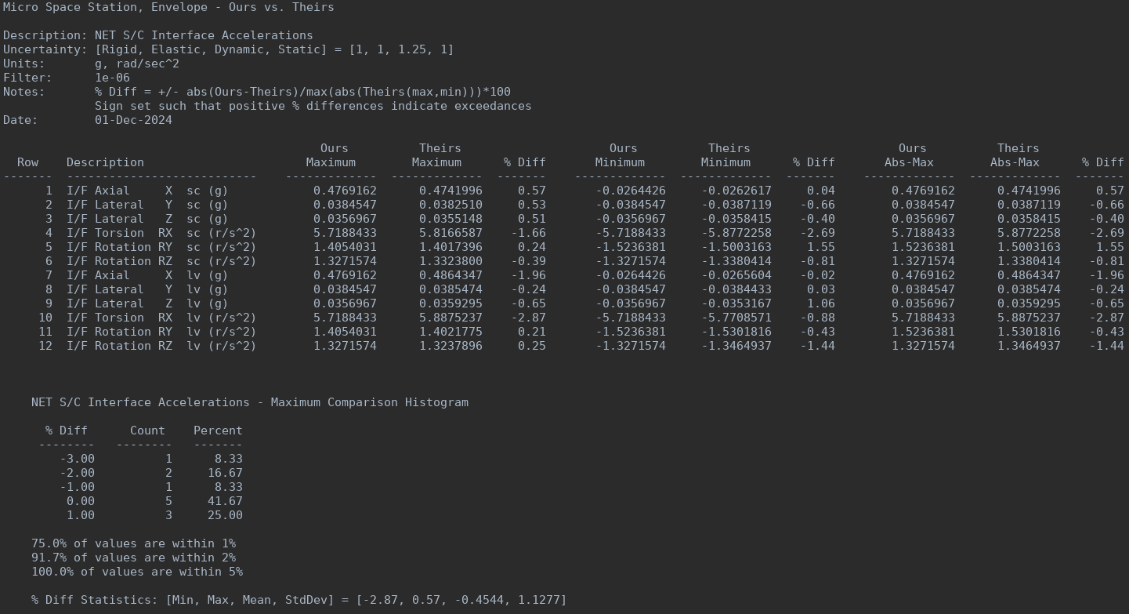Click the 'I/F Rotation RZ lv (r/s^2)' row description
Viewport: 1129px width, 614px height.
pos(161,346)
